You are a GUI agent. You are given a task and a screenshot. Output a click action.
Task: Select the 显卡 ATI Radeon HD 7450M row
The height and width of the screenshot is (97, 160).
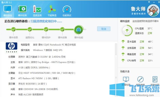point(35,78)
